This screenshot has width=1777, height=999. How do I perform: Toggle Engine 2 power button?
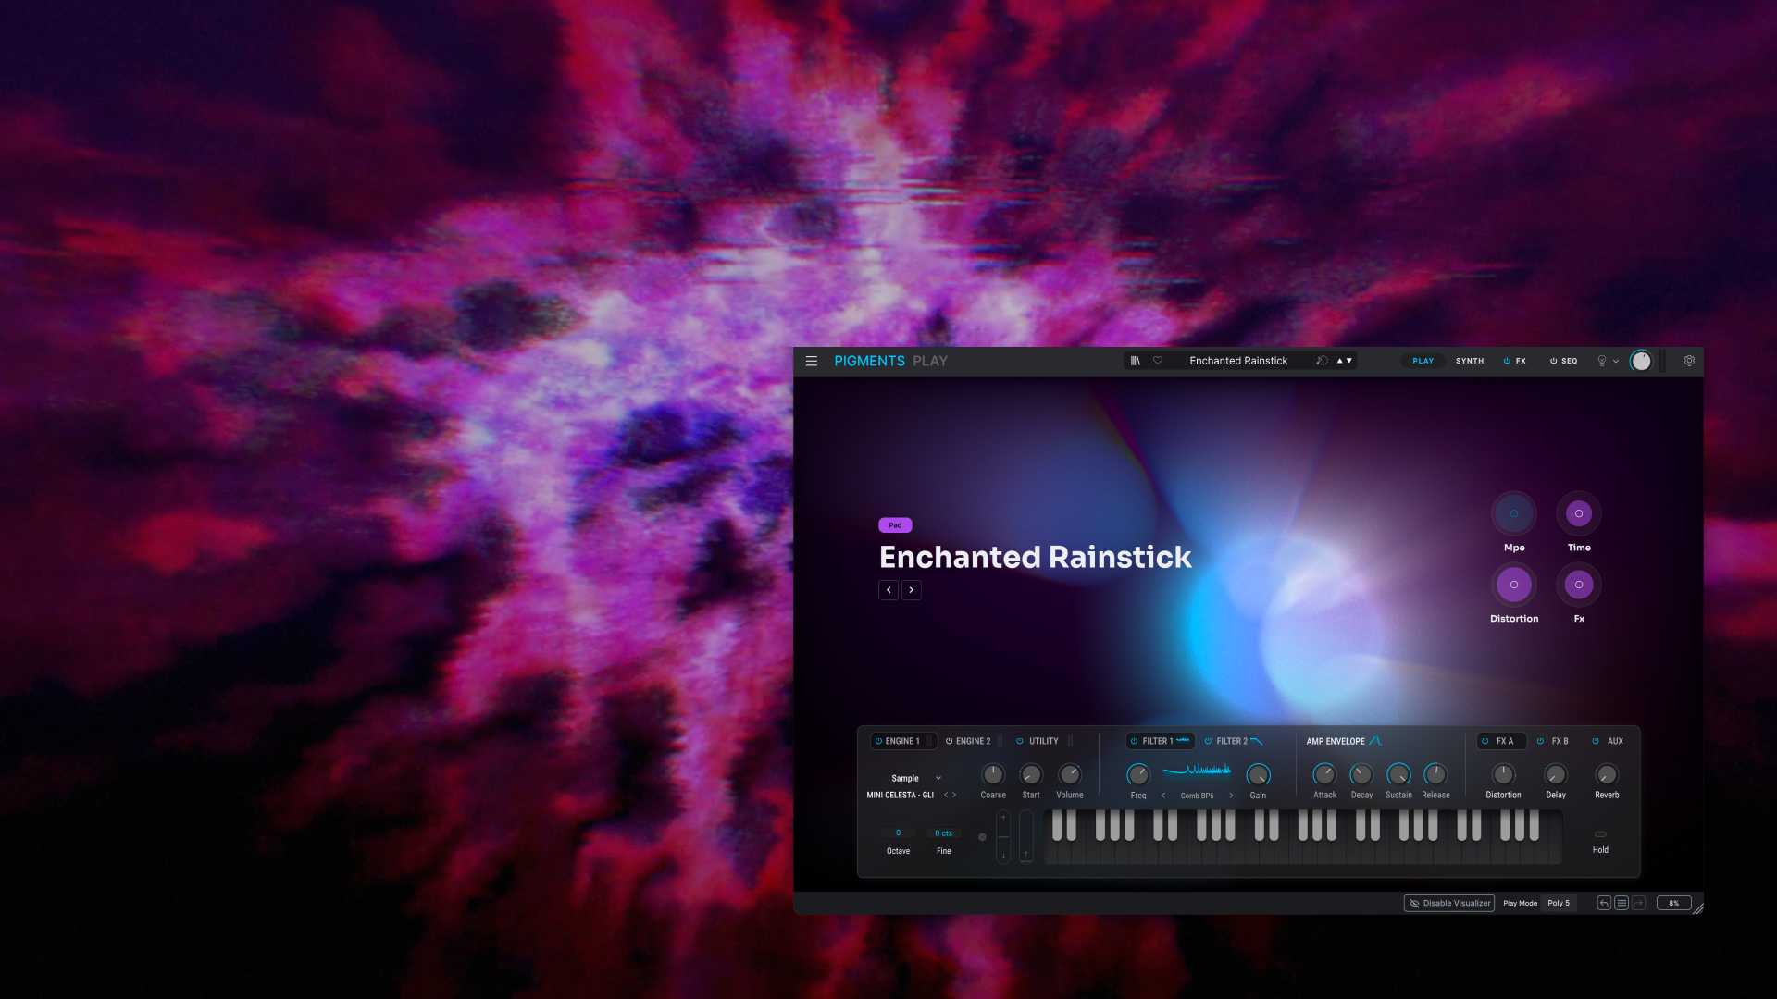coord(949,741)
